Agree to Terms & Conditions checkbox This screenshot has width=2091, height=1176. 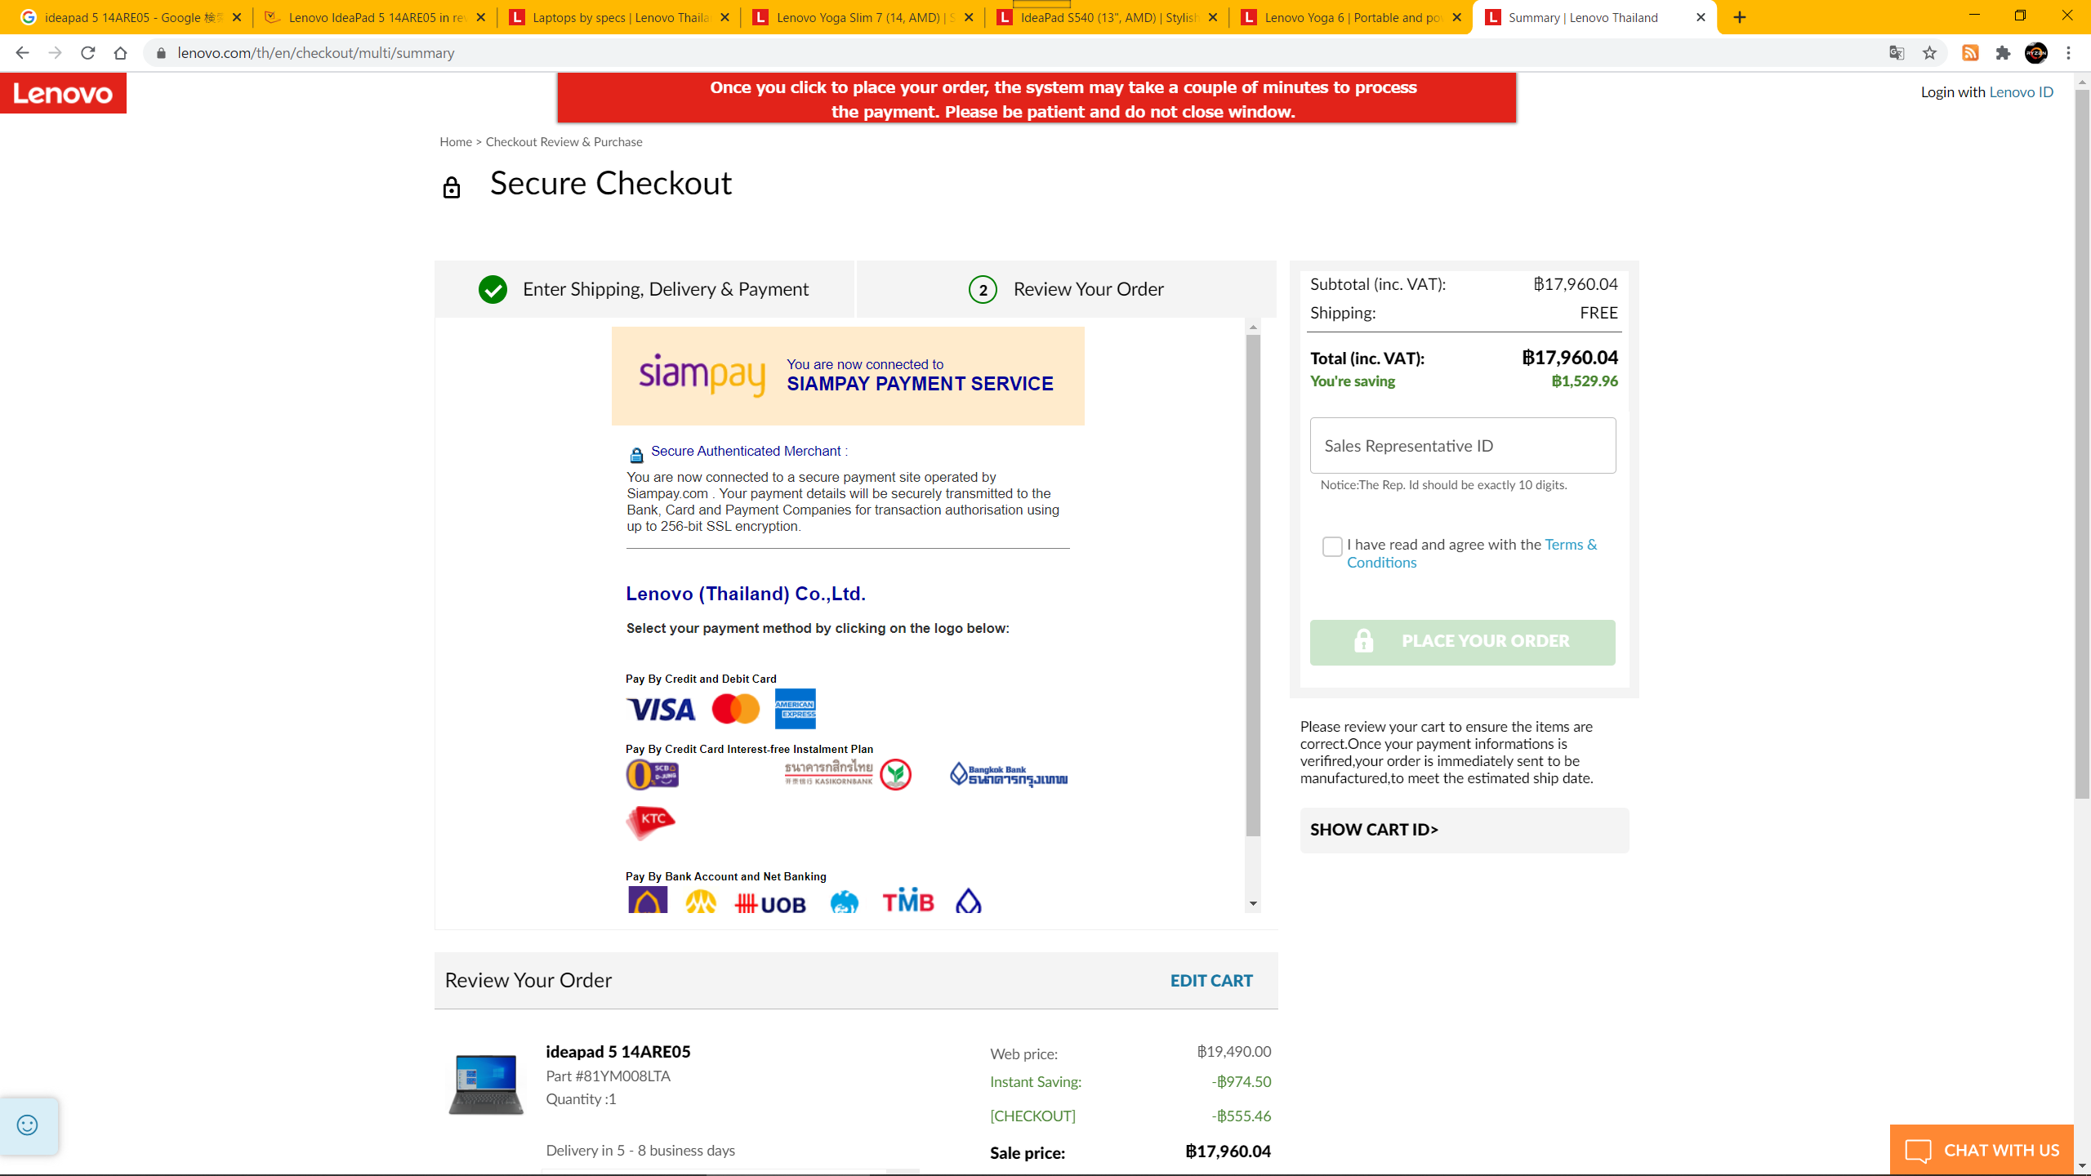[1332, 546]
